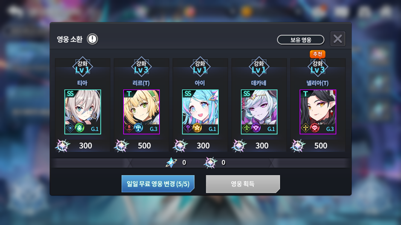Viewport: 401px width, 225px height.
Task: Click 강화 Lv3 diamond badge above 리르(T)
Action: [142, 67]
